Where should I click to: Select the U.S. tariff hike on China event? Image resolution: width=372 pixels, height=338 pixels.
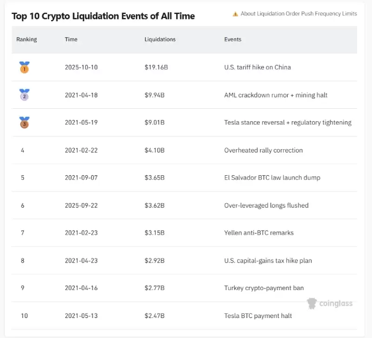(x=258, y=67)
